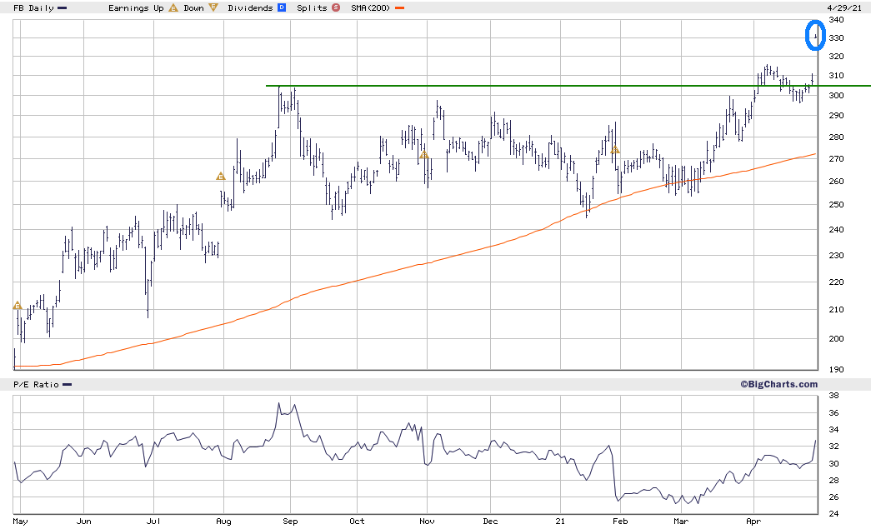Click the SMA(200) legend text
This screenshot has height=529, width=871.
click(371, 7)
